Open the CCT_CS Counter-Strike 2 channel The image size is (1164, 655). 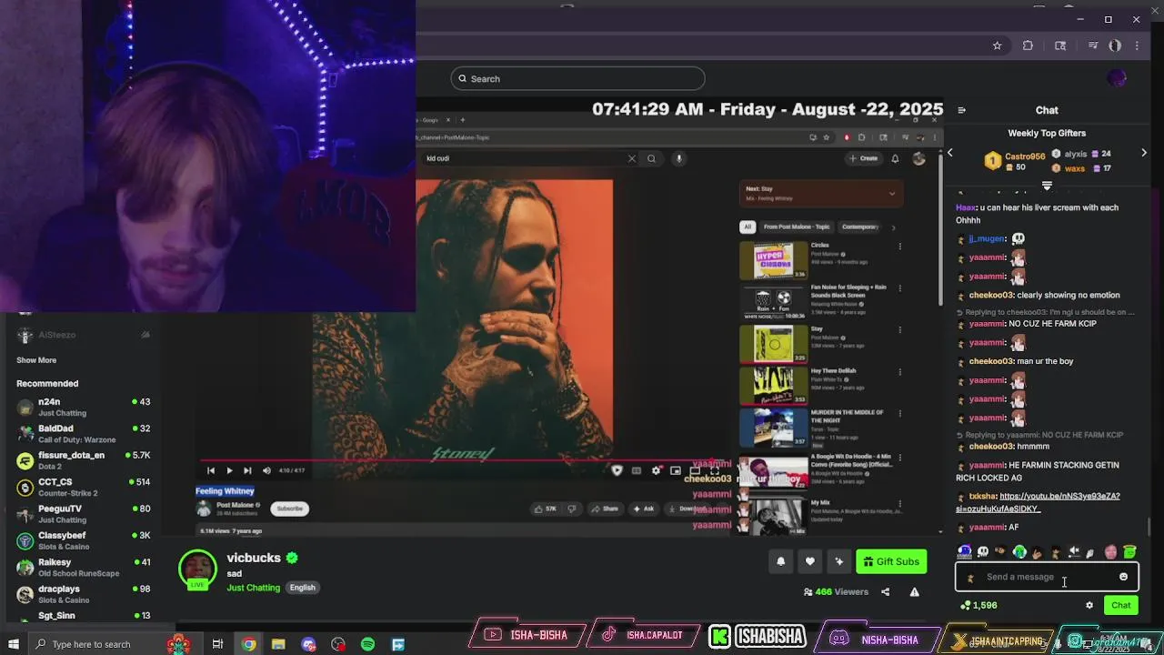pos(83,487)
